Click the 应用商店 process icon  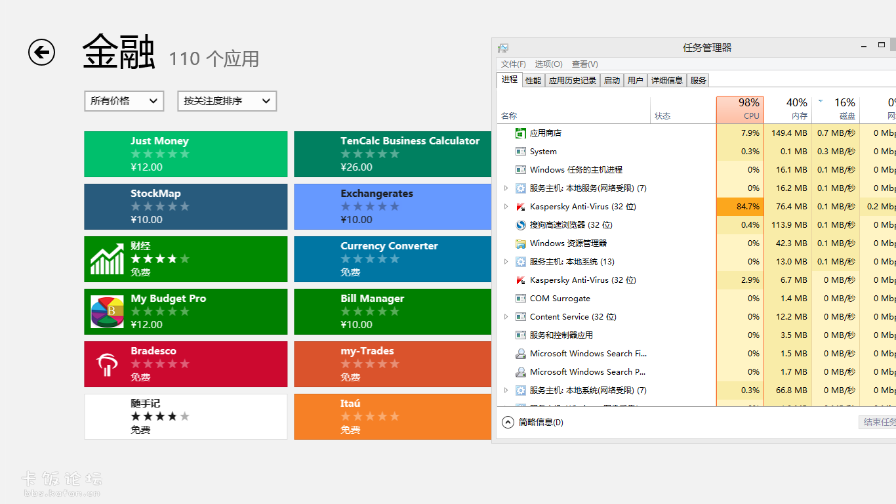521,133
